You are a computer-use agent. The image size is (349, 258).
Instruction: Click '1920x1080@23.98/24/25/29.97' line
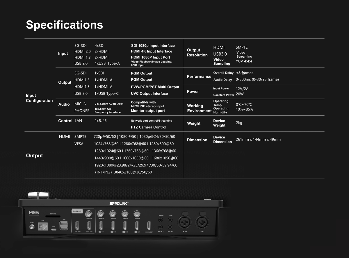136,165
